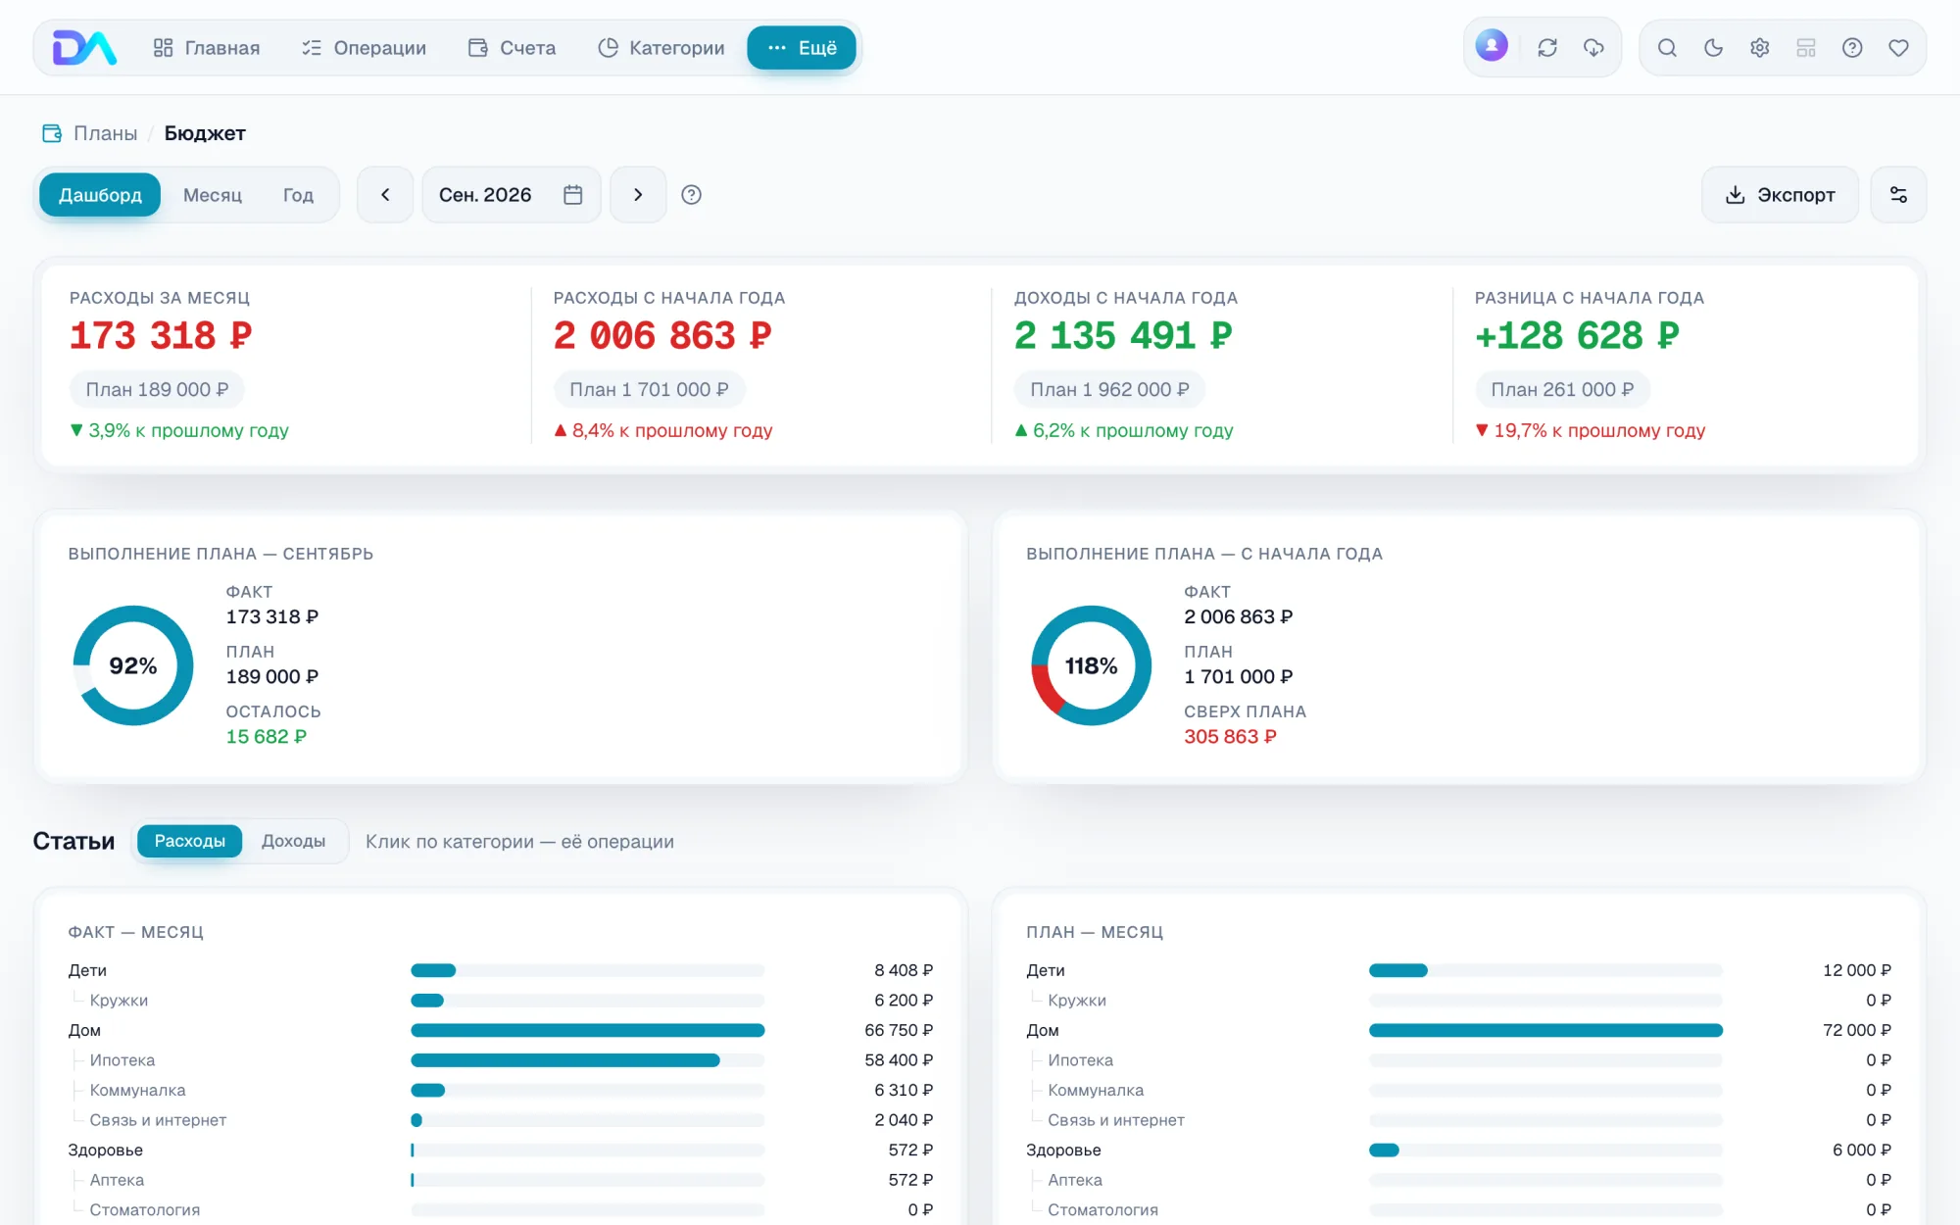Open the Сен. 2026 date picker
The image size is (1960, 1225).
click(512, 195)
